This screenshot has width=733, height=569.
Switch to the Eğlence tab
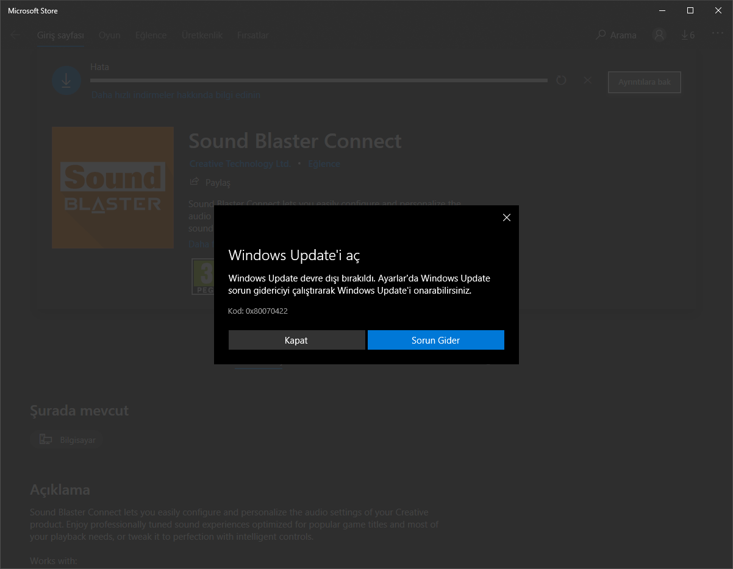pos(151,35)
